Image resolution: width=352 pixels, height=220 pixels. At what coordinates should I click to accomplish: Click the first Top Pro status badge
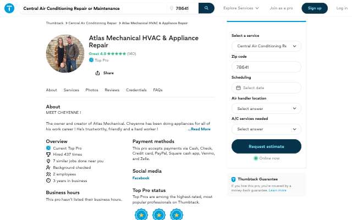pos(141,215)
